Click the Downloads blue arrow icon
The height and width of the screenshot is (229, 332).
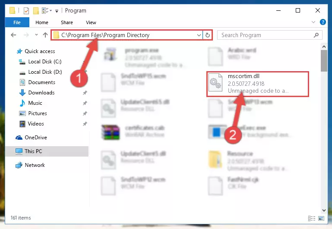[22, 93]
